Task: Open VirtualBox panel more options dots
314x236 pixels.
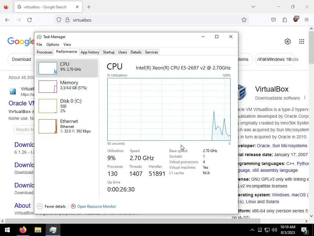Action: [x=304, y=98]
